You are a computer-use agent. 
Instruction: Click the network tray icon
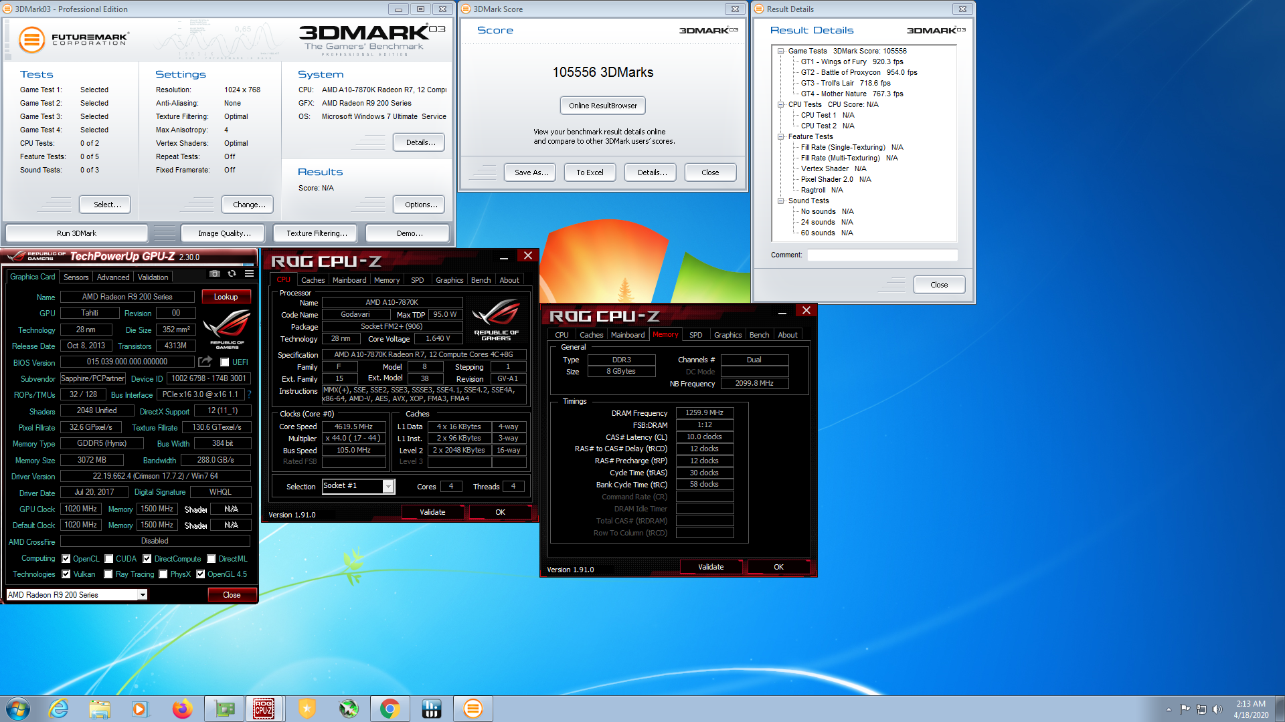[1201, 709]
